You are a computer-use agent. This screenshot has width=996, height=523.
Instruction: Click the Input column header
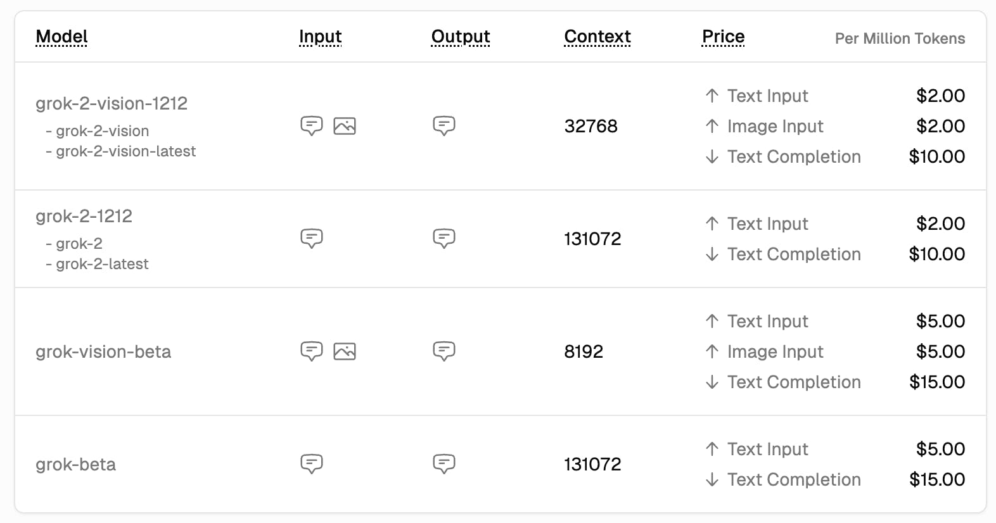pyautogui.click(x=320, y=37)
